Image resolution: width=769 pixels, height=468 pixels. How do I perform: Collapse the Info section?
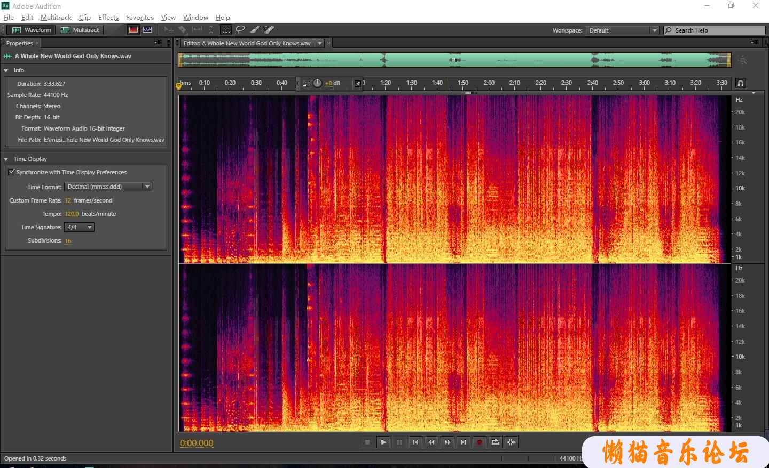pyautogui.click(x=6, y=70)
